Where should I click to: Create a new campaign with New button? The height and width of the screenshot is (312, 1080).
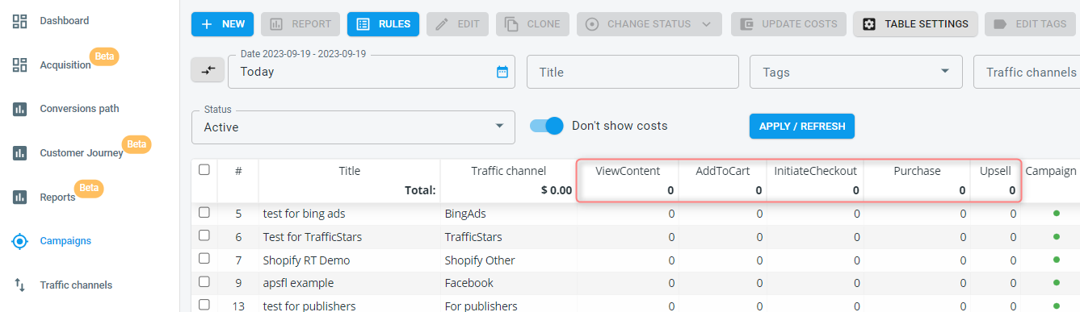(223, 24)
